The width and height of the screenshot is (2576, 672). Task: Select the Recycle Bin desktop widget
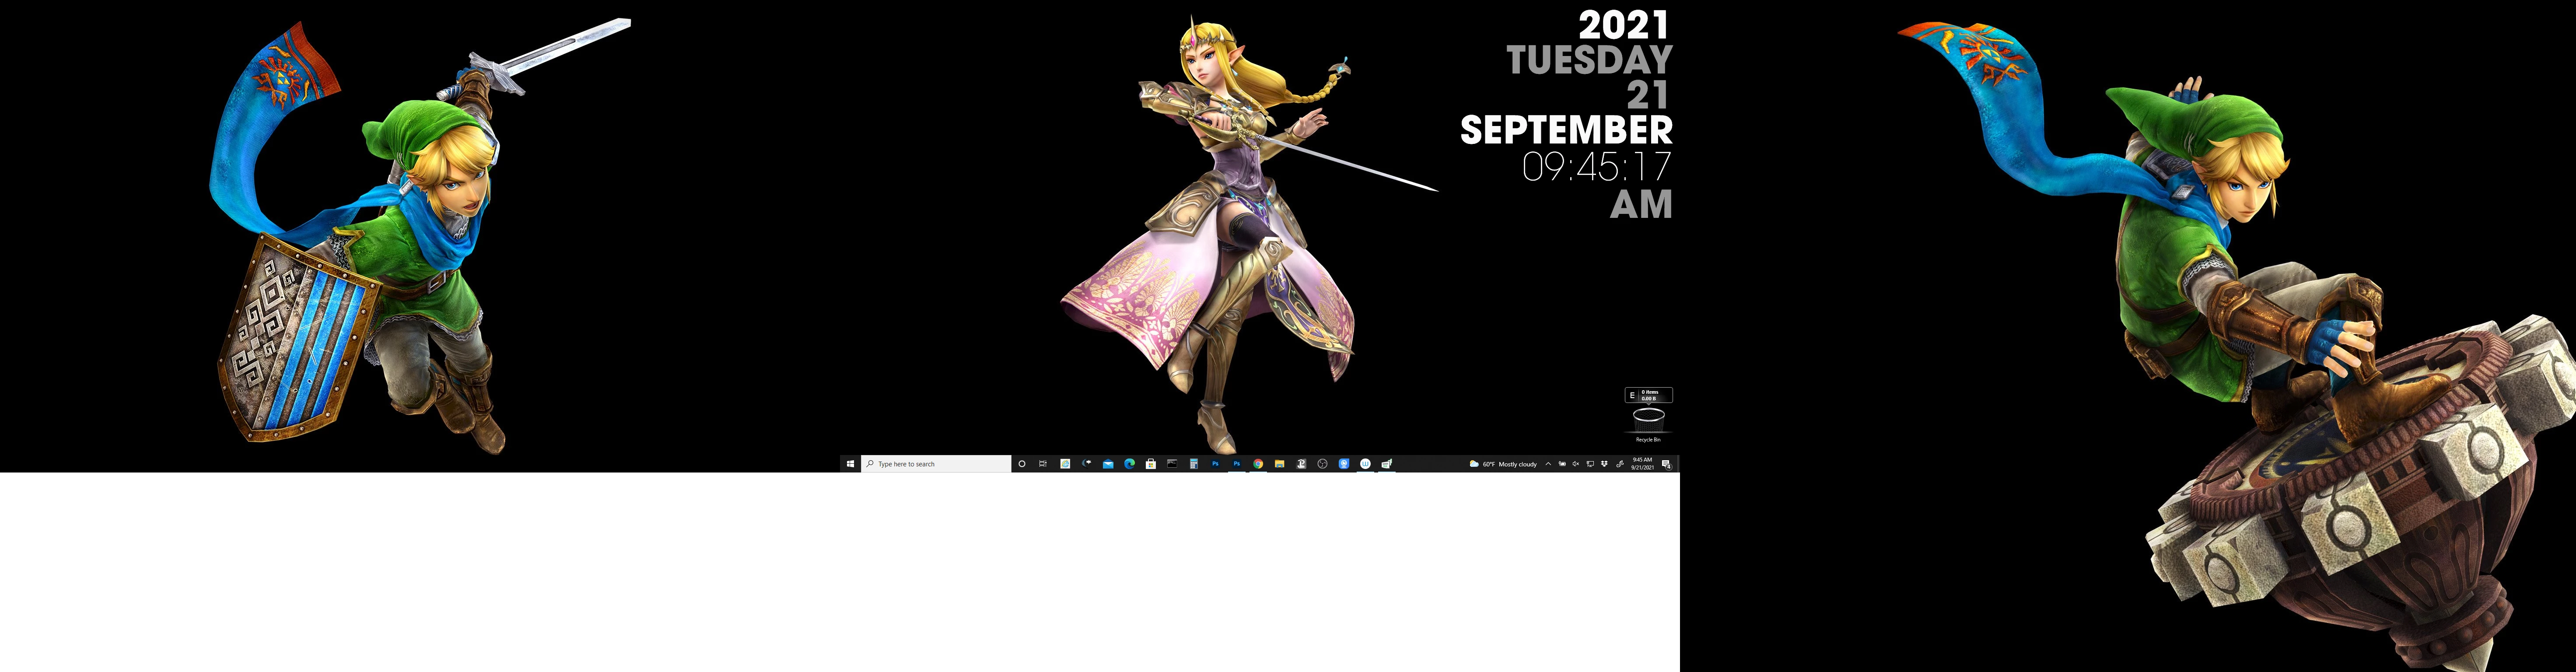(1648, 418)
